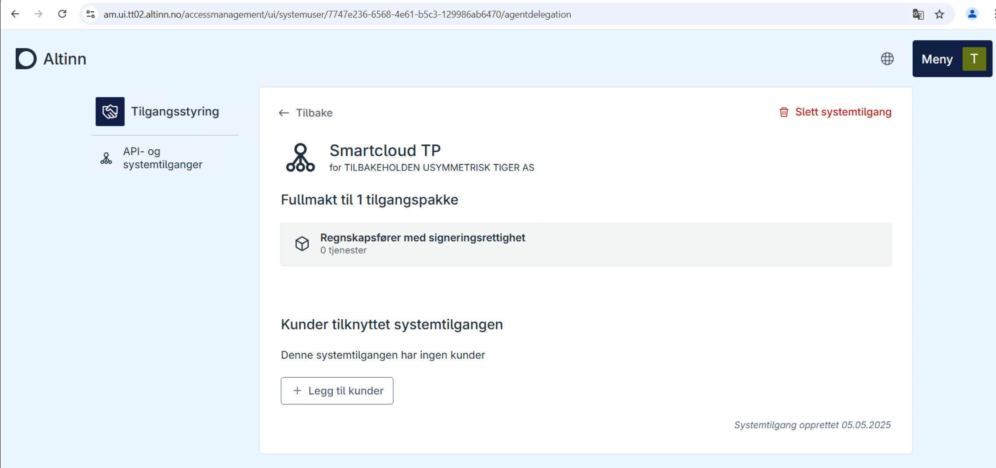Click the plus icon in Legg til kunder
This screenshot has width=996, height=468.
pos(297,390)
